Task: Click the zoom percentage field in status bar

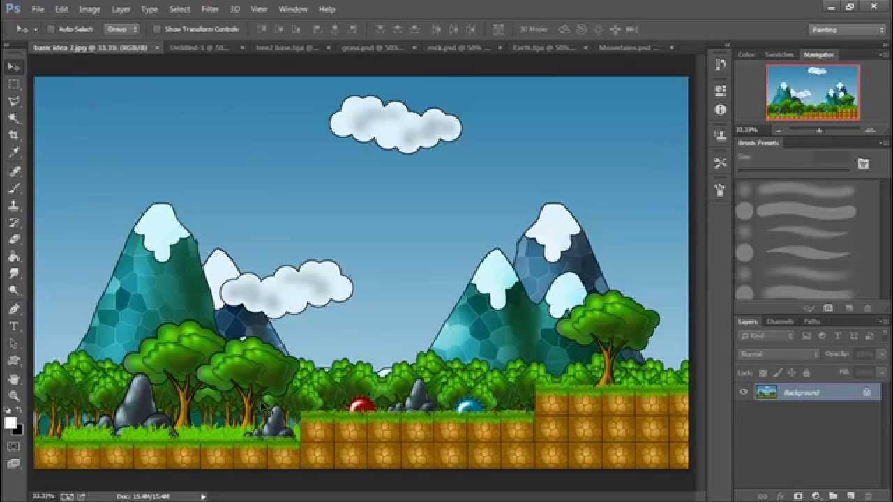Action: 45,496
